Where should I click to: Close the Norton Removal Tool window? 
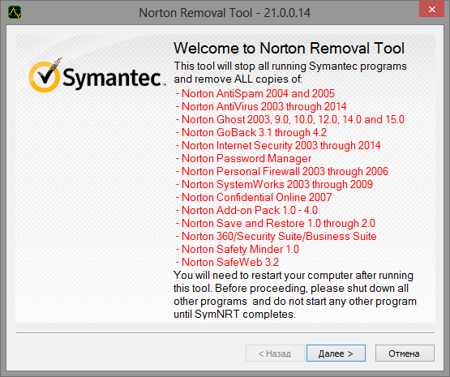click(431, 9)
